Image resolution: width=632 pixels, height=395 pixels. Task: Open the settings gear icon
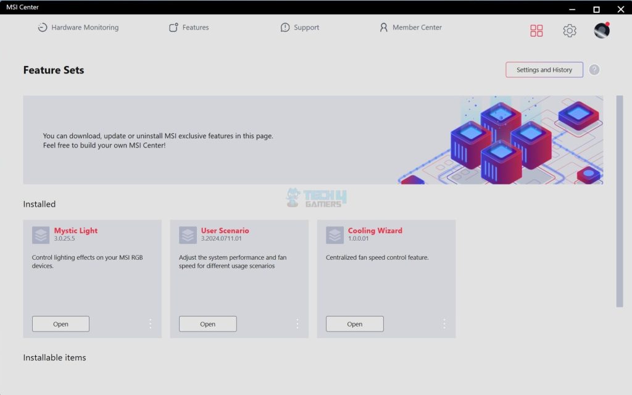click(569, 31)
